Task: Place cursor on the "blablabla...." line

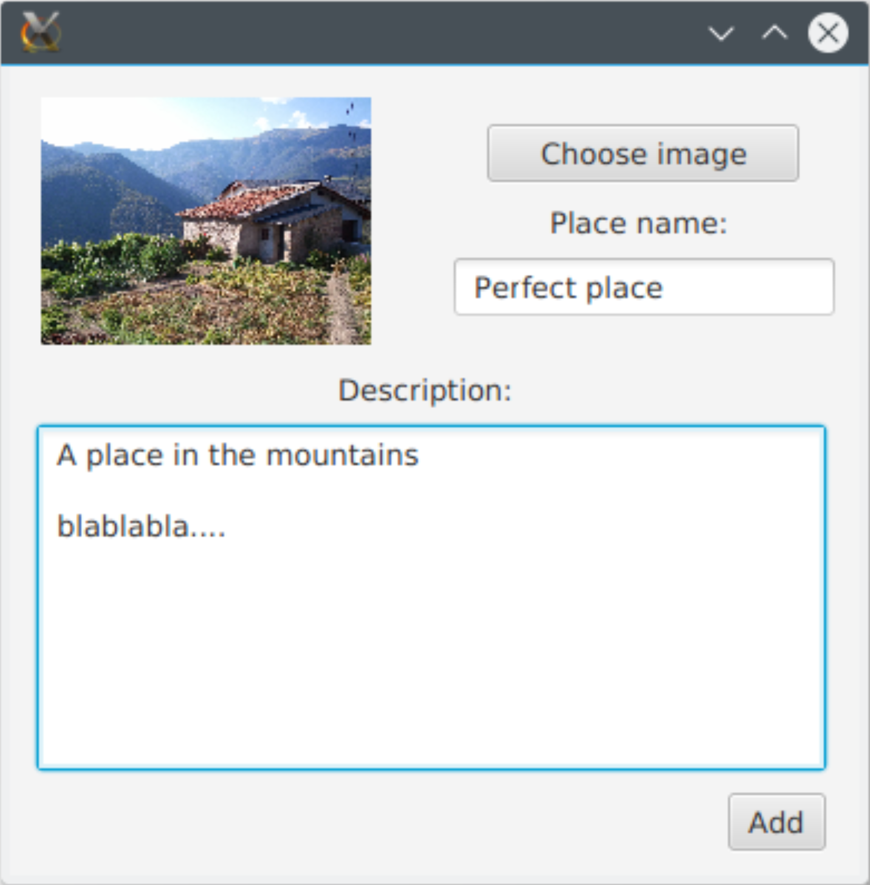Action: click(141, 526)
